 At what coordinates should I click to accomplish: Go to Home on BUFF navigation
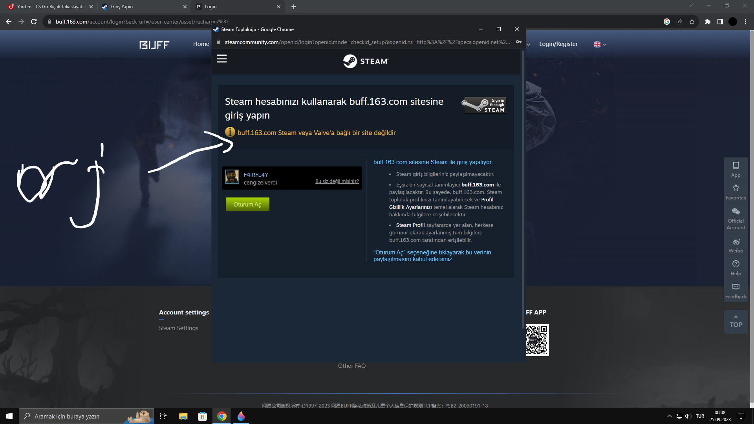click(x=201, y=44)
